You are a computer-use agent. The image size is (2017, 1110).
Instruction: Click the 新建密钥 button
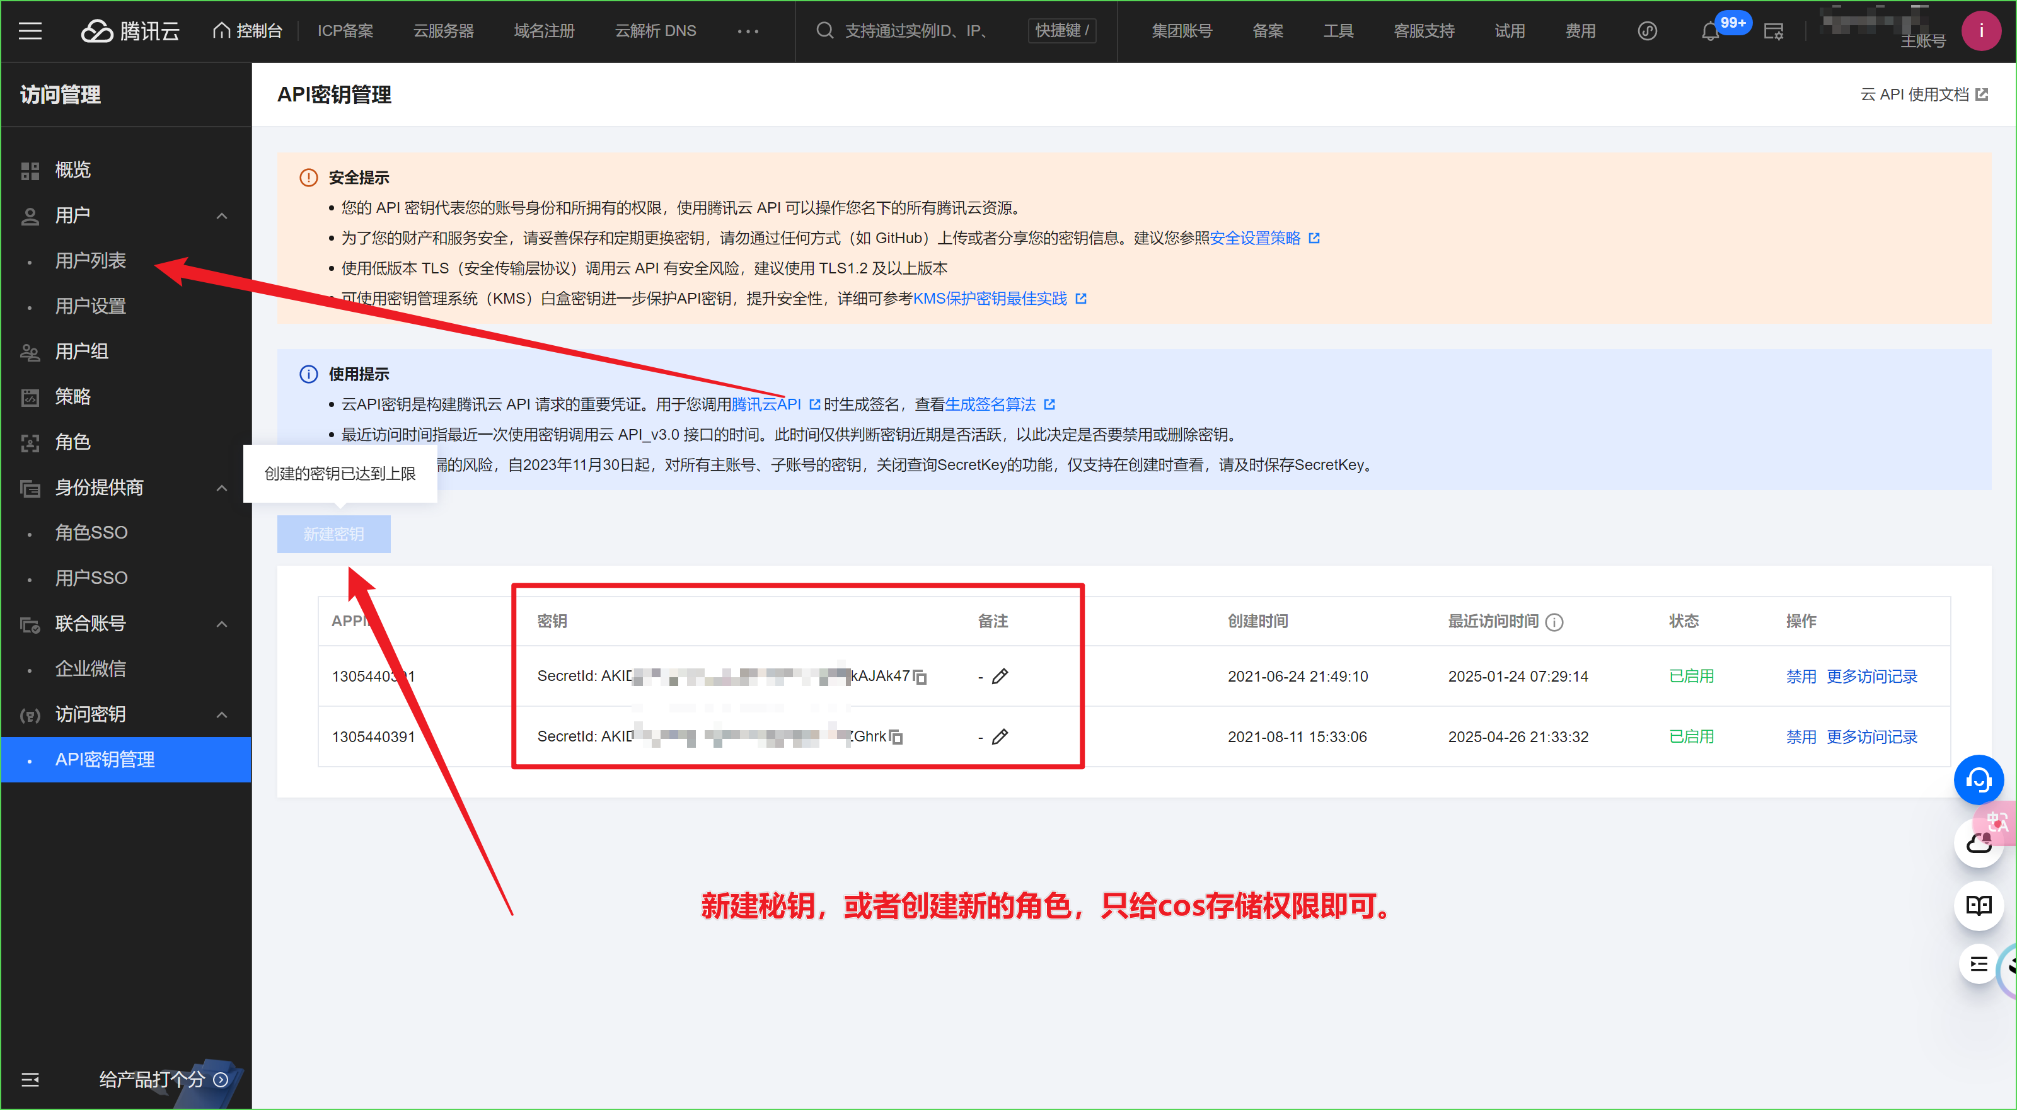pyautogui.click(x=333, y=534)
